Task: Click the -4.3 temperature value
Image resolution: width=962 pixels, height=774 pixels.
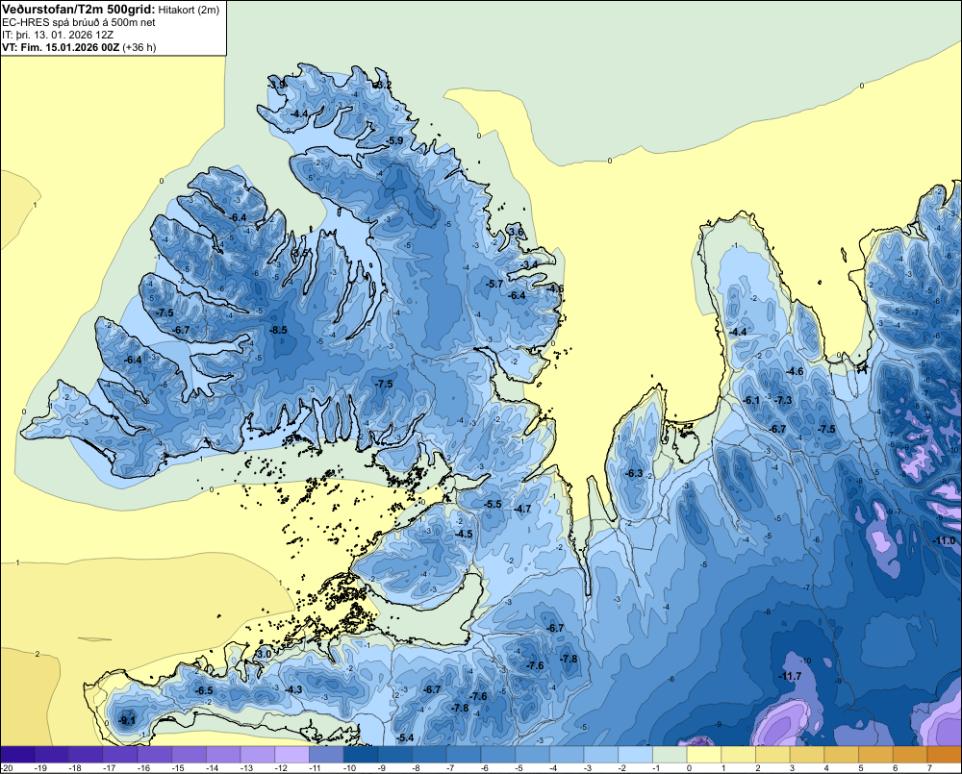Action: click(293, 689)
